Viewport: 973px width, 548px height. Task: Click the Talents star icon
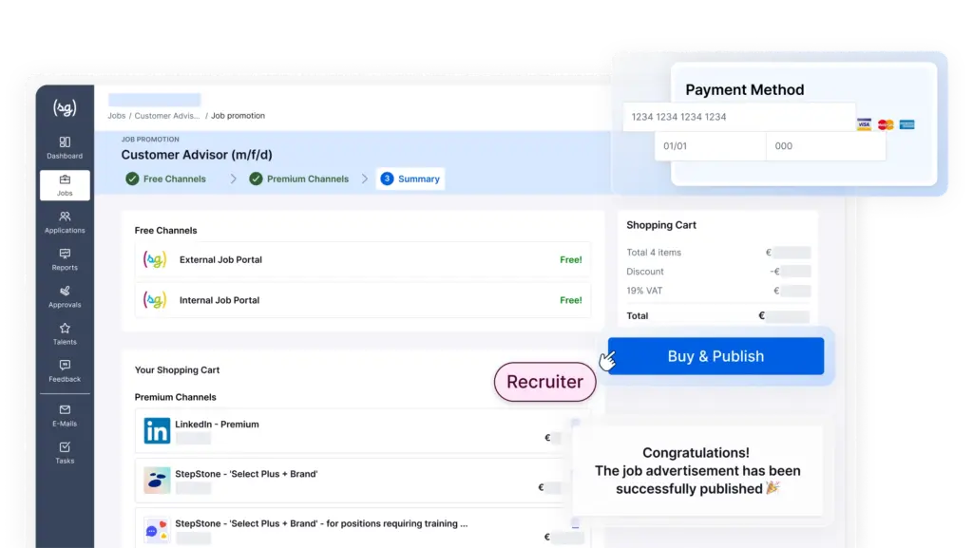[x=65, y=329]
